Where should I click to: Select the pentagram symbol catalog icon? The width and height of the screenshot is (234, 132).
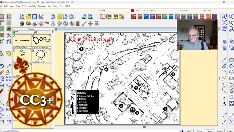coord(41,24)
